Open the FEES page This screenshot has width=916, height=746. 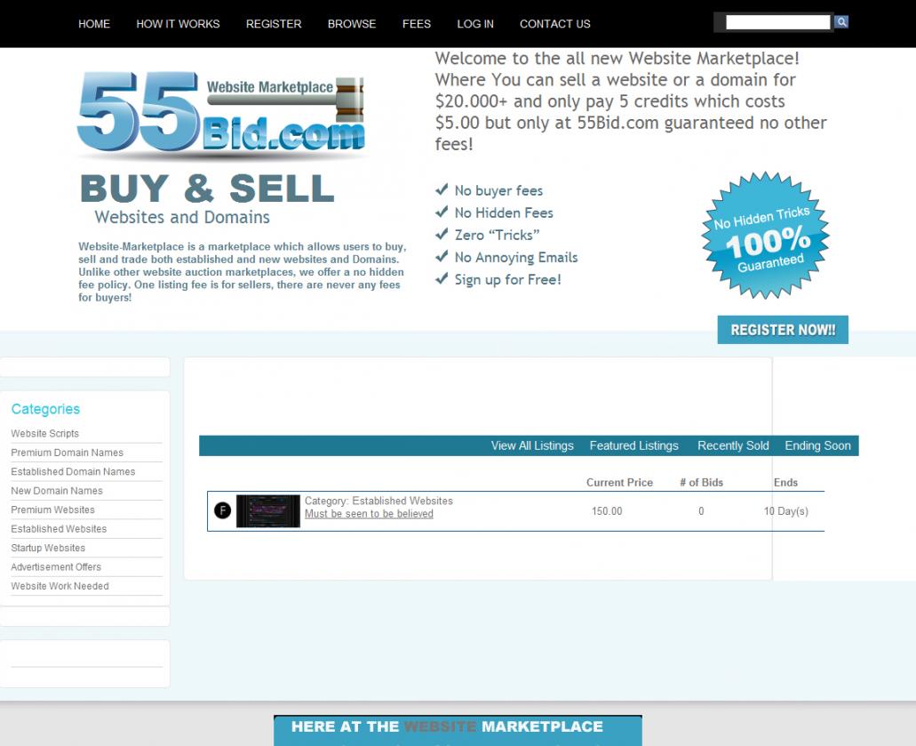(417, 24)
